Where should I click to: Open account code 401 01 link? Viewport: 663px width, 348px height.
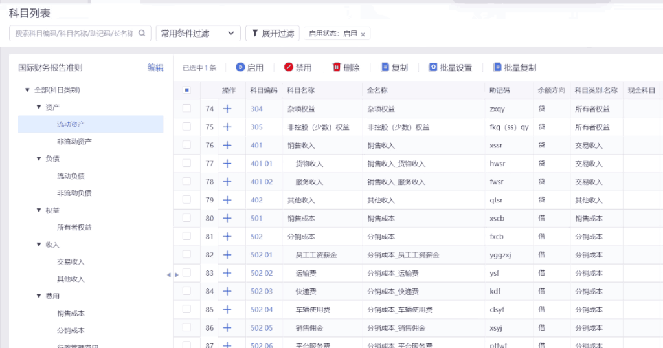262,164
